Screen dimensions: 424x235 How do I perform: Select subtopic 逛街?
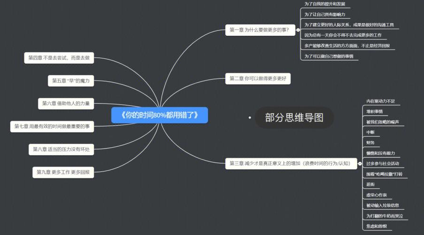tap(370, 184)
